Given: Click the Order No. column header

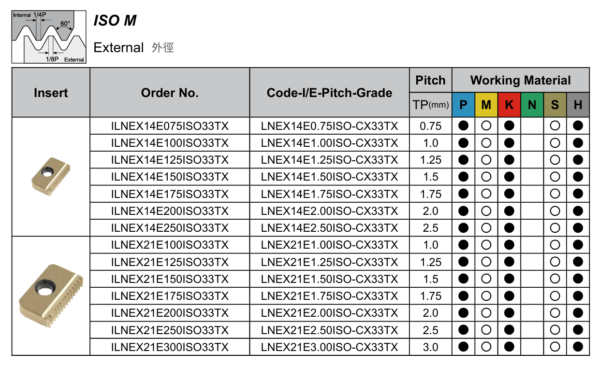Looking at the screenshot, I should pos(170,93).
